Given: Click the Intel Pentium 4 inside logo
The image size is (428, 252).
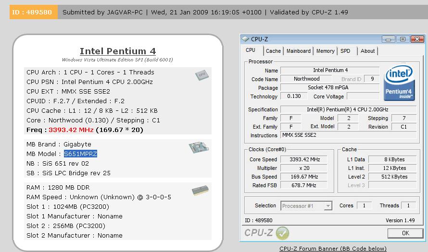Looking at the screenshot, I should [x=399, y=83].
